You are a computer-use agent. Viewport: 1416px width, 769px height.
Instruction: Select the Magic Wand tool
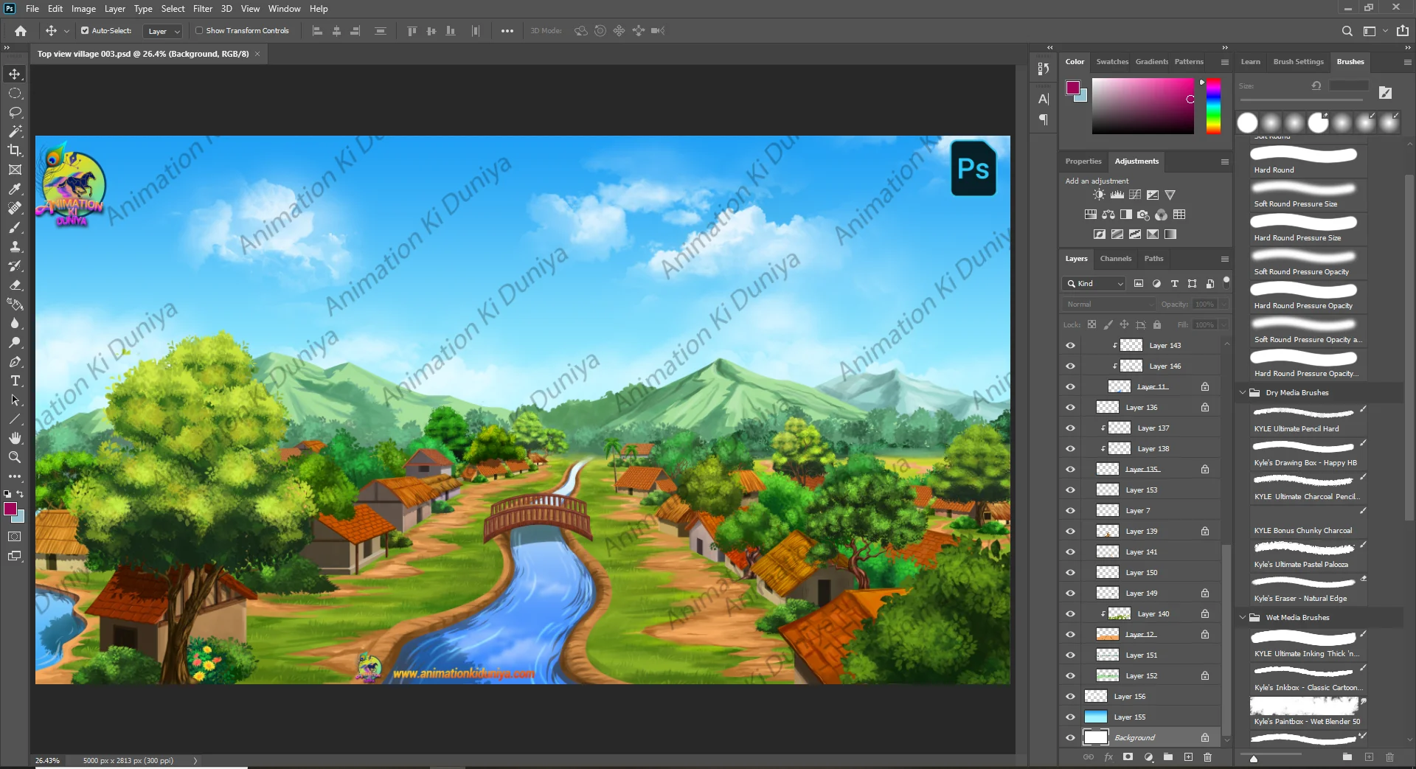click(15, 131)
